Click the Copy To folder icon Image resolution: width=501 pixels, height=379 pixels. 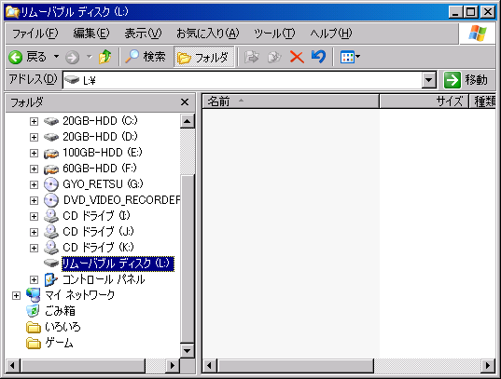274,57
